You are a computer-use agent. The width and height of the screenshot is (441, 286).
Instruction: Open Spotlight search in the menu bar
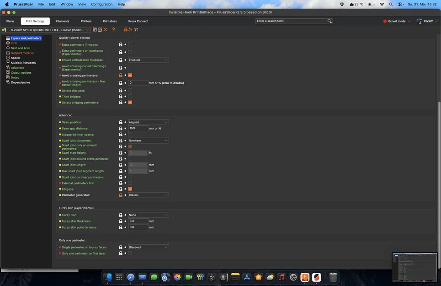pyautogui.click(x=391, y=4)
